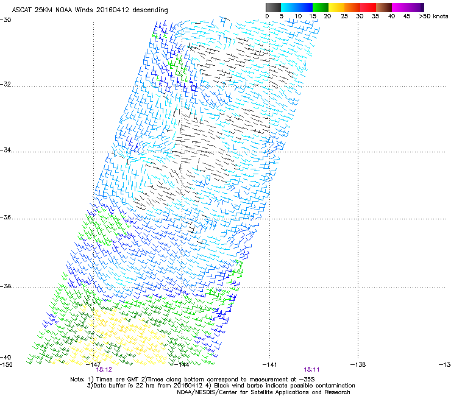
Task: Click the gray 0-5 knots color swatch
Action: [x=273, y=7]
